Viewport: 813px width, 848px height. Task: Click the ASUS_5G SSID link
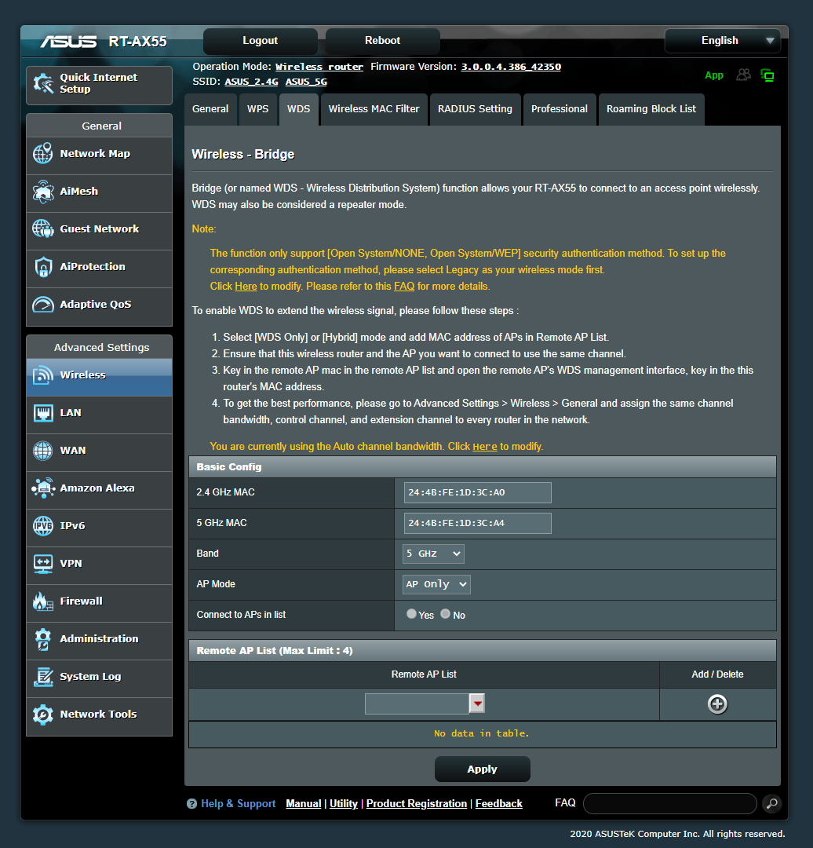[x=306, y=82]
